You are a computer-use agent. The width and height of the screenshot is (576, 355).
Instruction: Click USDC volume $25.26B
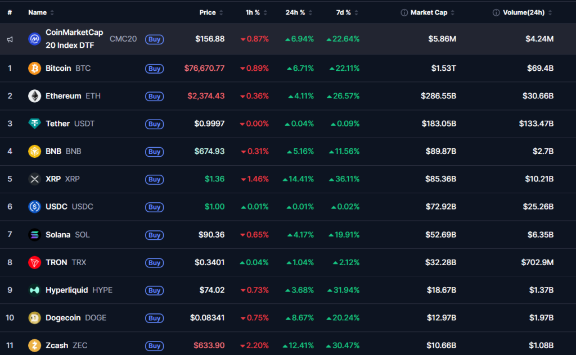tap(538, 207)
